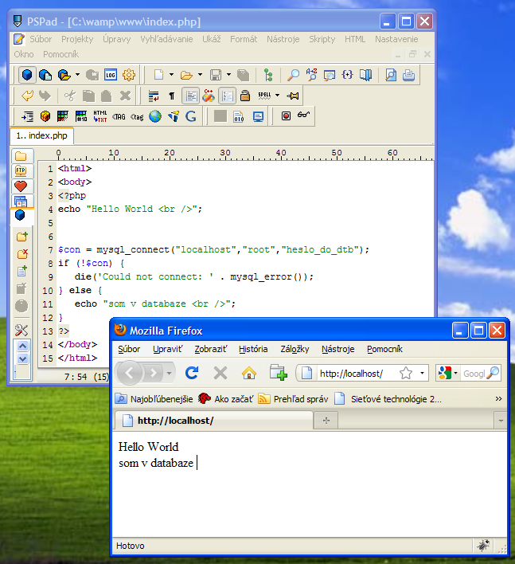Expand dropdown arrow next to open folder icon
This screenshot has height=564, width=515.
pyautogui.click(x=200, y=75)
